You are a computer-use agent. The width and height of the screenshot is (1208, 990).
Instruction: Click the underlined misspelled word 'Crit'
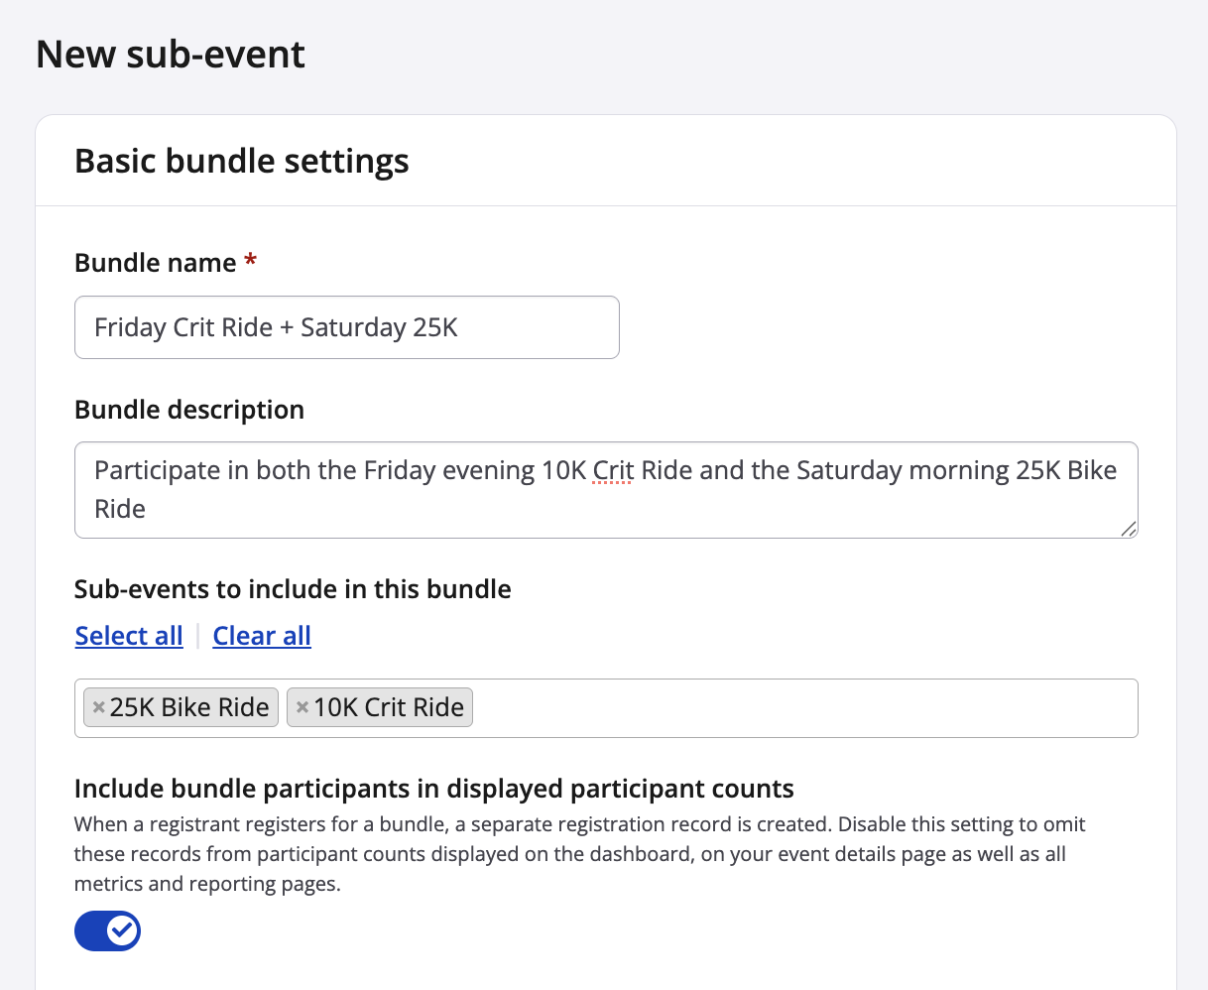coord(613,470)
